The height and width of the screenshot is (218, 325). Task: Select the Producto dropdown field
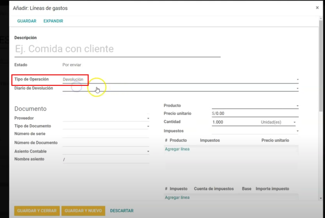tap(255, 106)
